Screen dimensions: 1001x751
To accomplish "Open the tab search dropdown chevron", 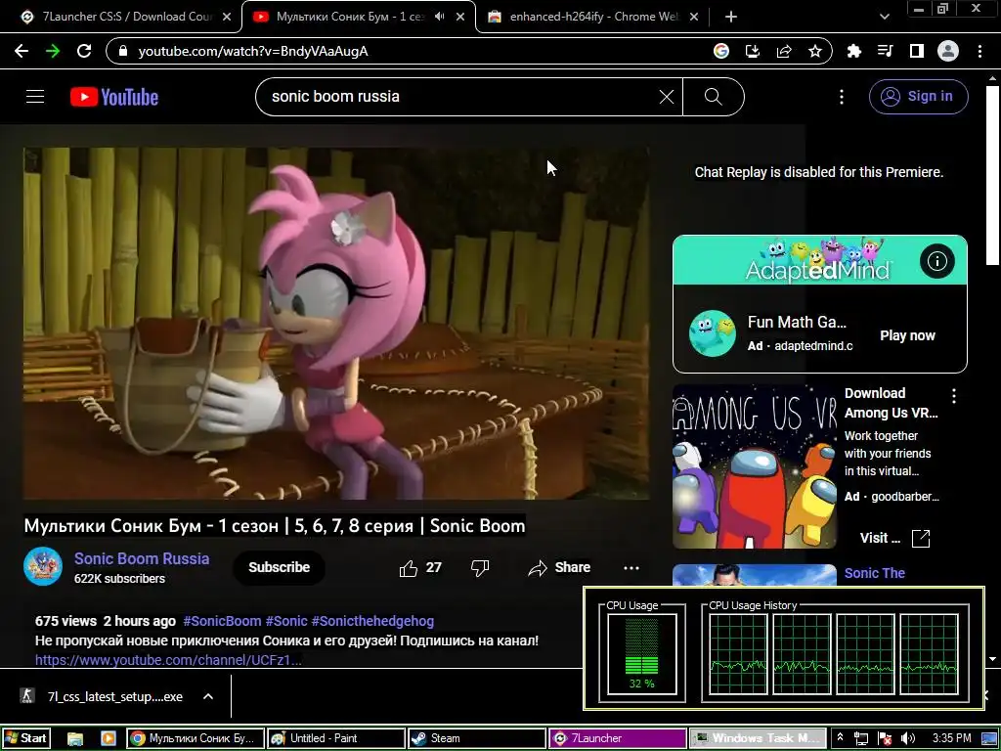I will pyautogui.click(x=884, y=17).
